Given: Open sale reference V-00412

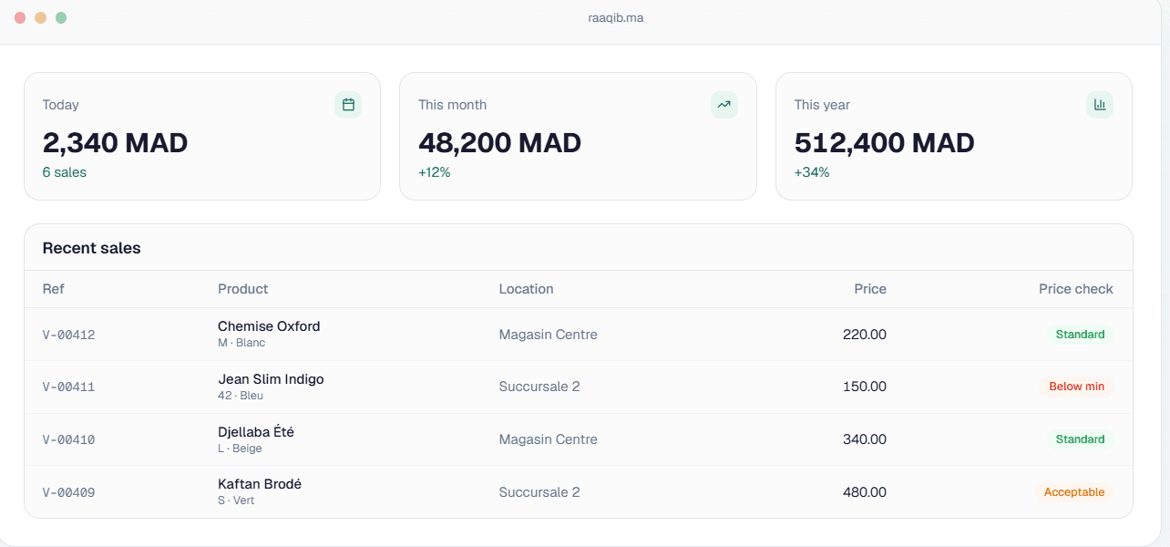Looking at the screenshot, I should [69, 335].
